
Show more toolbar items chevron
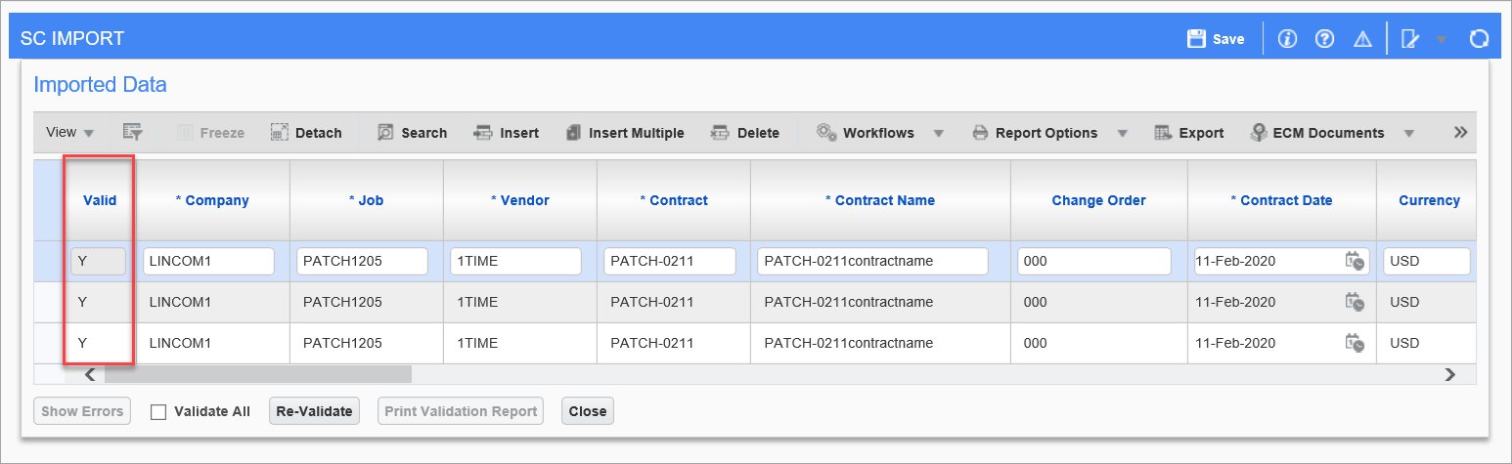click(1460, 132)
